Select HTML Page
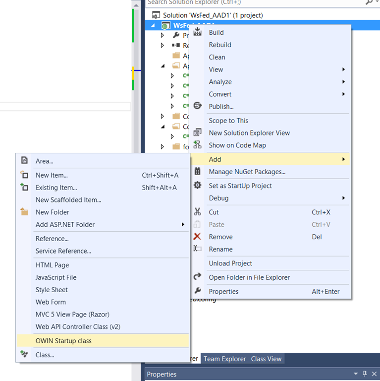 [103, 265]
